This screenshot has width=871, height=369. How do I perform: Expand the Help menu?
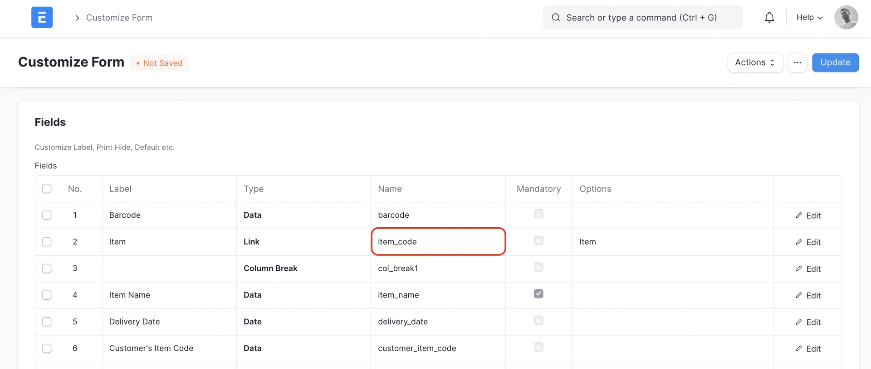(x=809, y=18)
